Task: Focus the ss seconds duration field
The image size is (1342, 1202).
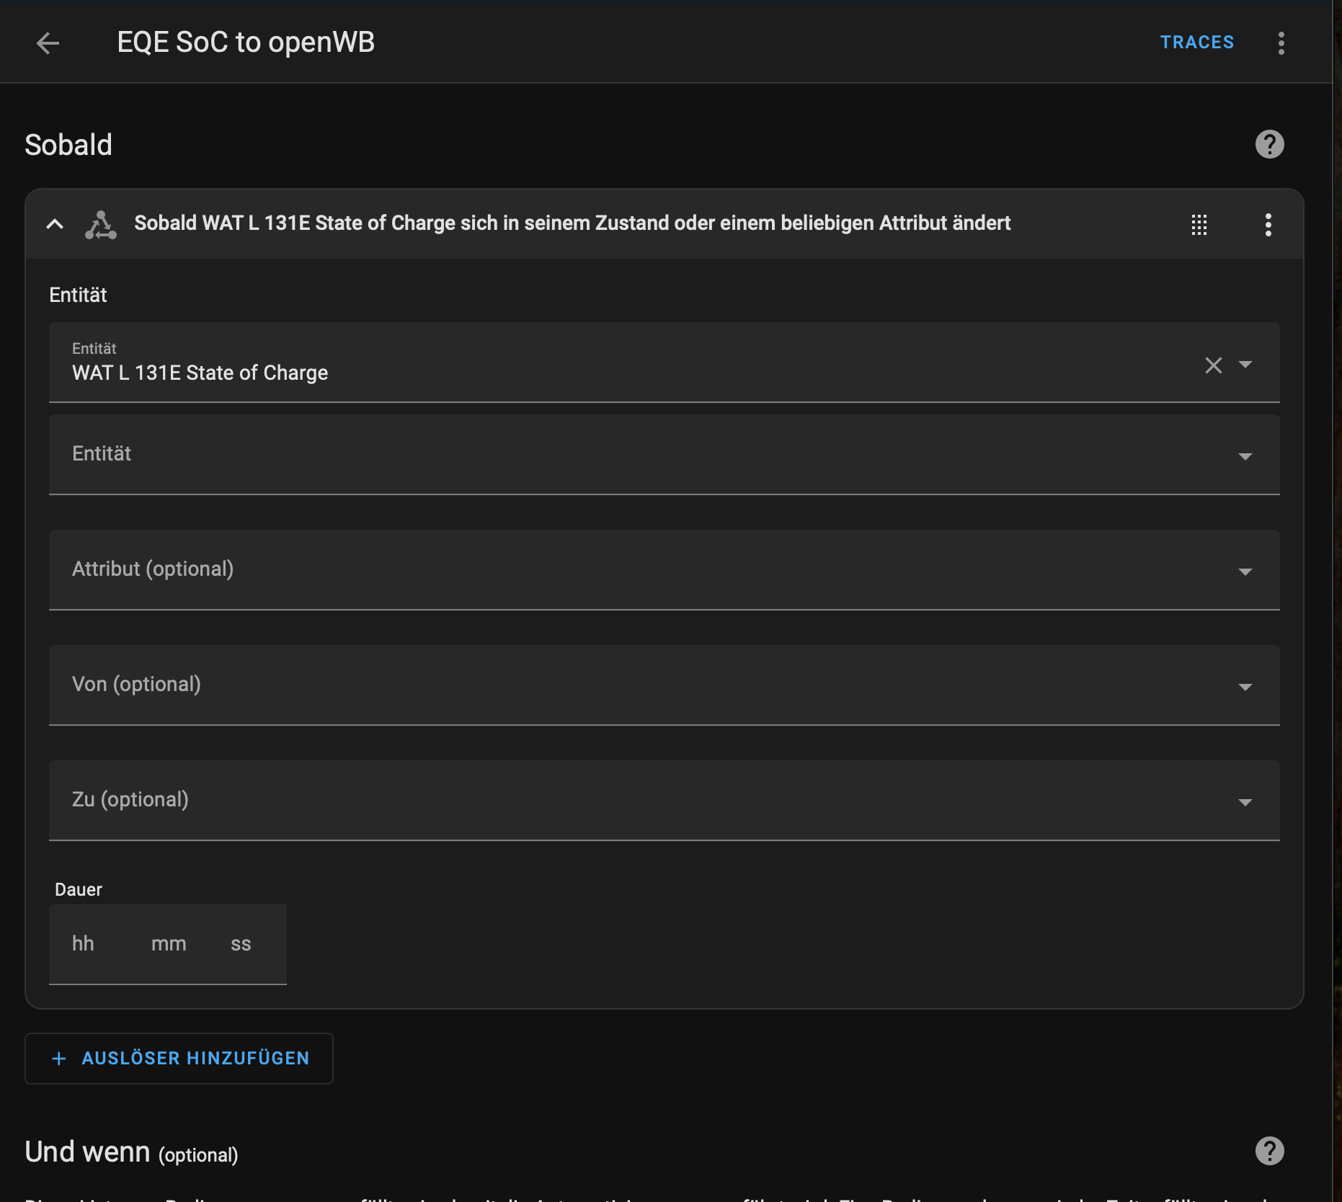Action: [x=241, y=944]
